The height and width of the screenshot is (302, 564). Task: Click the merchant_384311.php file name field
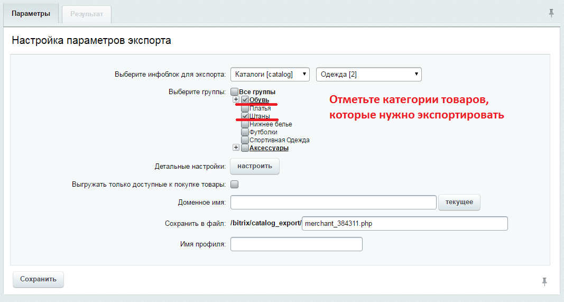tap(405, 223)
